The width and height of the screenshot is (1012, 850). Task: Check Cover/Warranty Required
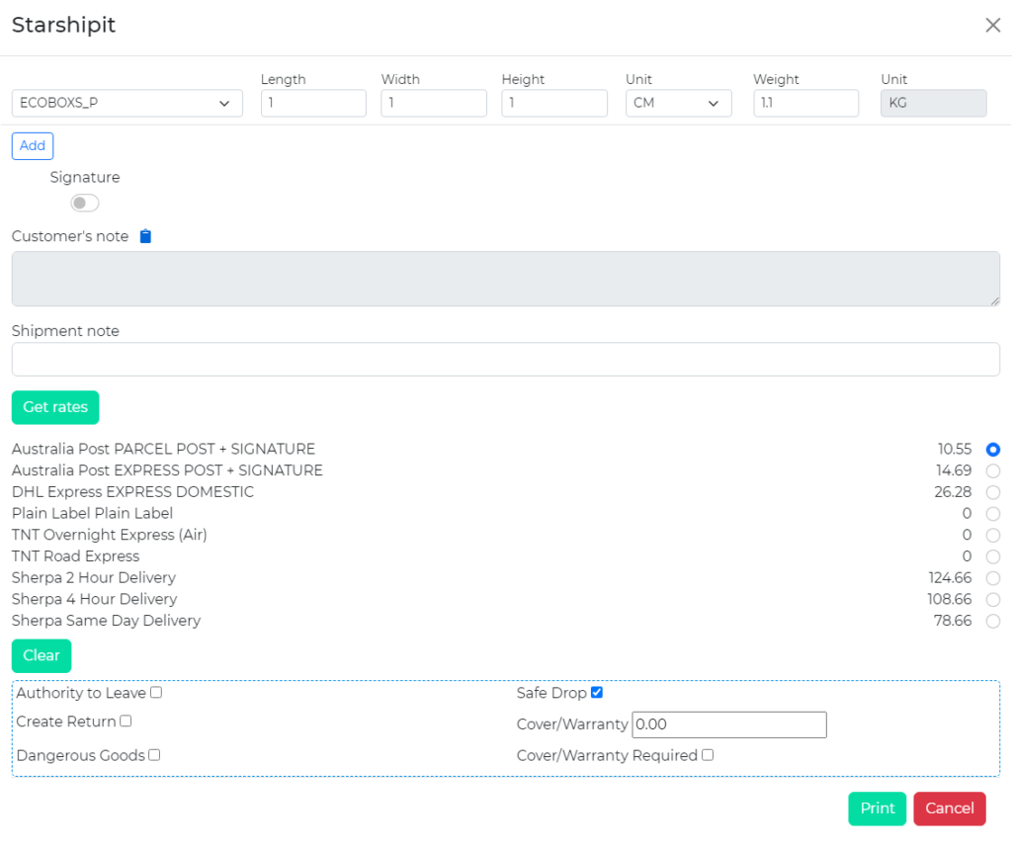(706, 754)
